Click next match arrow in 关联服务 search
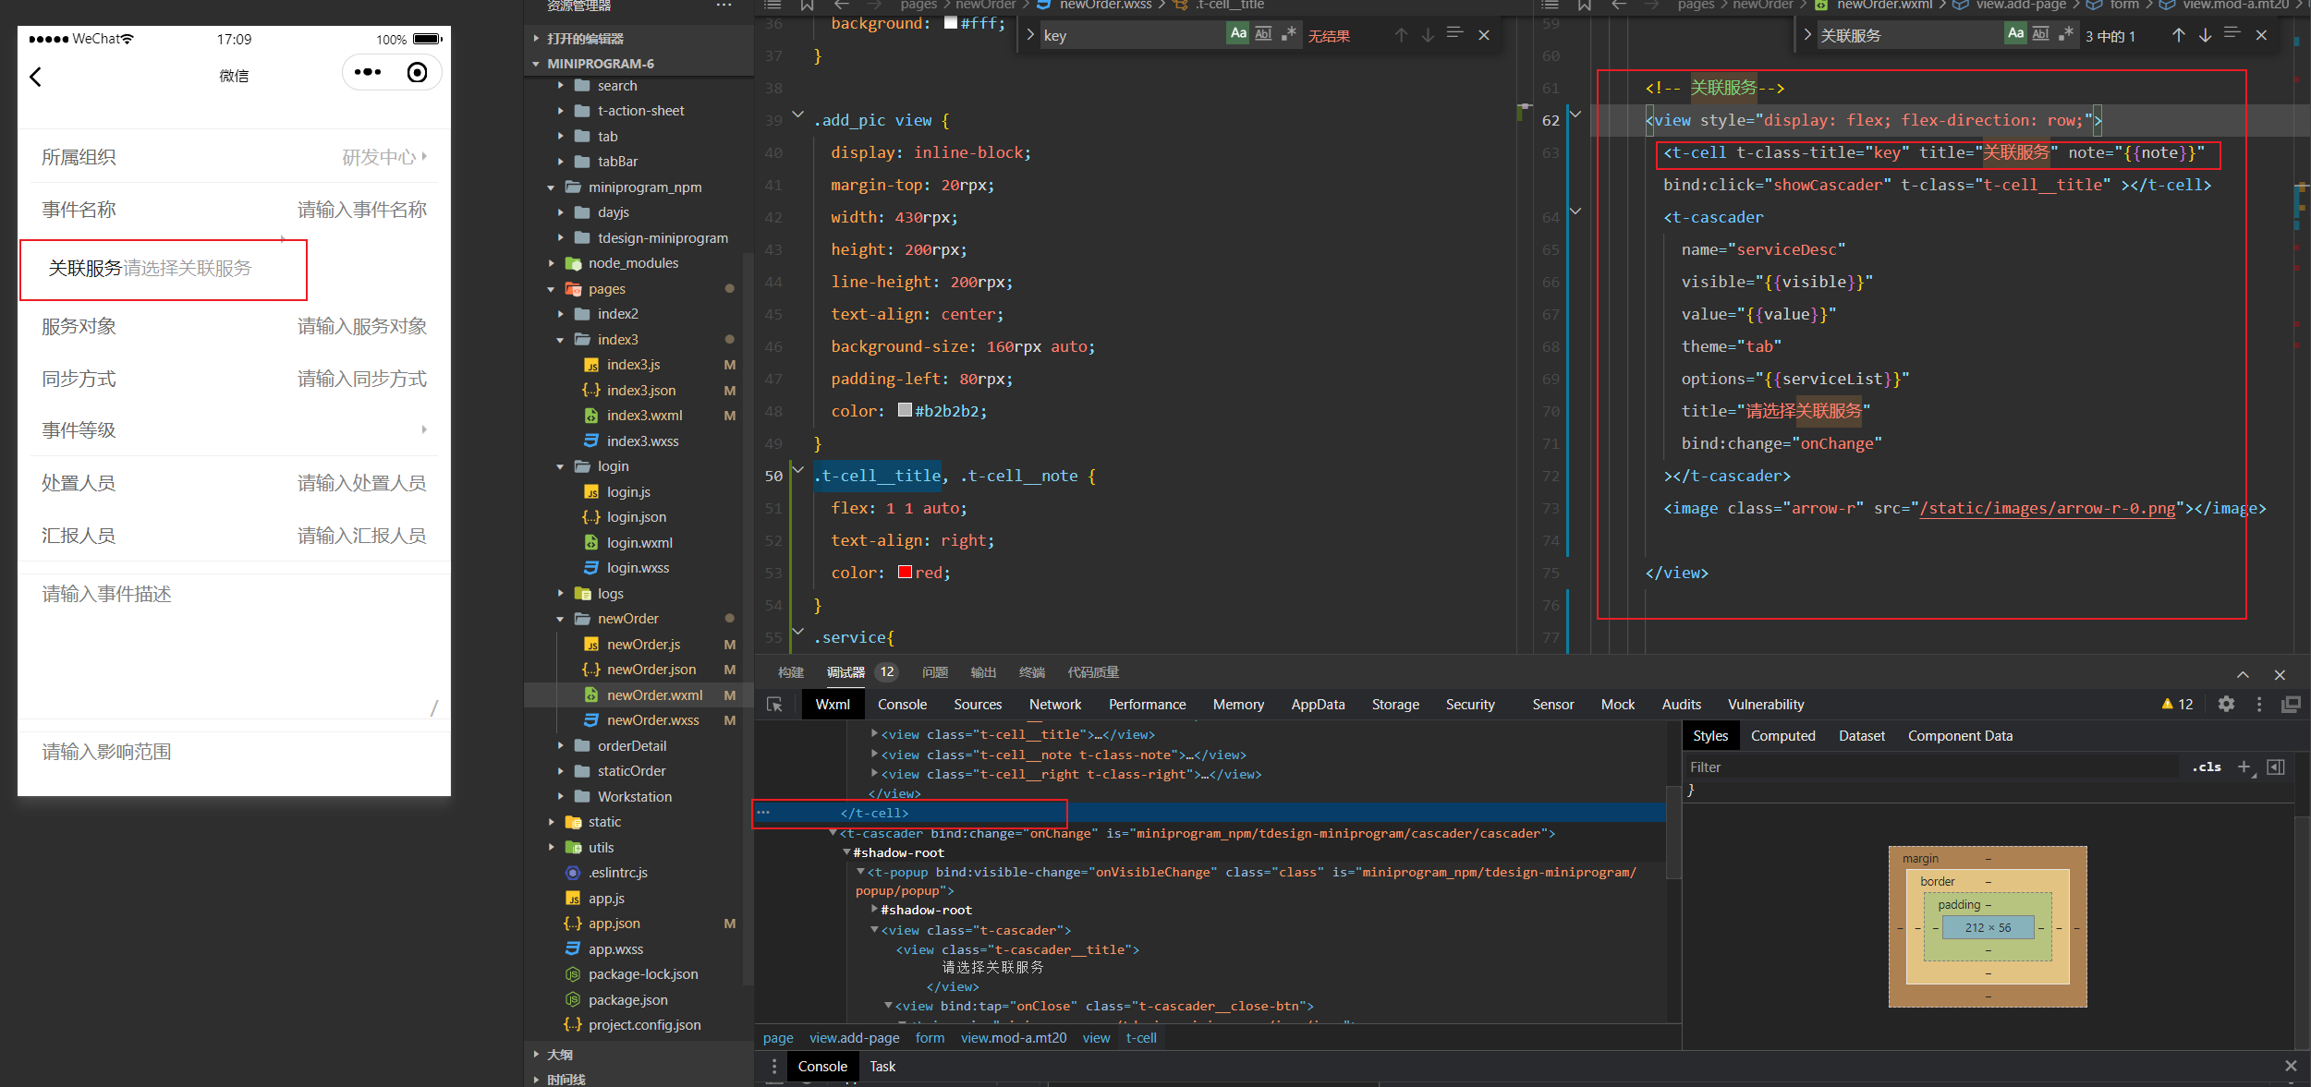 (x=2205, y=35)
